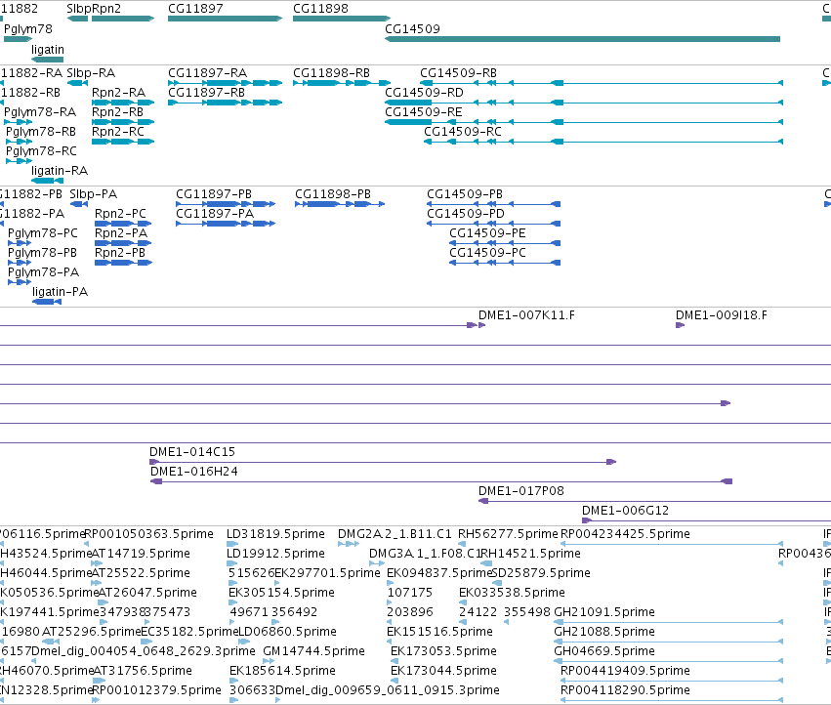Click EST GM14744.5prime
This screenshot has width=831, height=705.
pyautogui.click(x=313, y=651)
